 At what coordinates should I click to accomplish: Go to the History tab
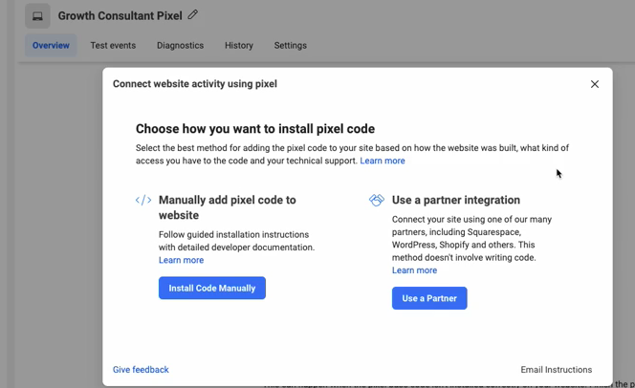239,45
